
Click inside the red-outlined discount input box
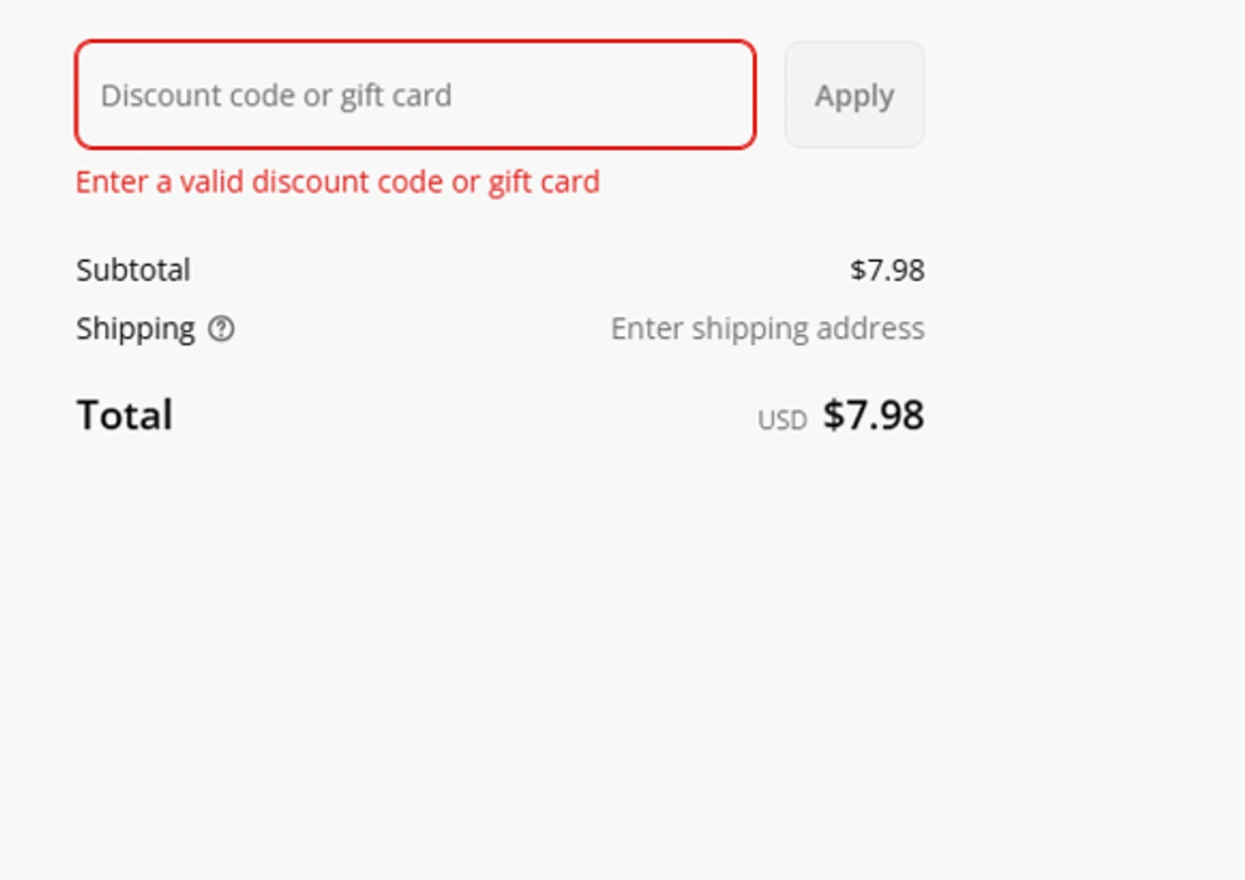click(x=581, y=95)
